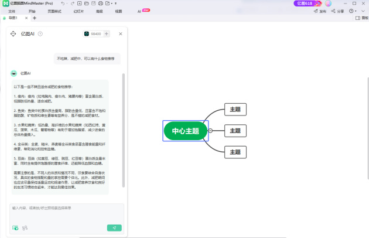The width and height of the screenshot is (369, 238).
Task: Collapse the central topic's branch toggle
Action: (x=210, y=131)
